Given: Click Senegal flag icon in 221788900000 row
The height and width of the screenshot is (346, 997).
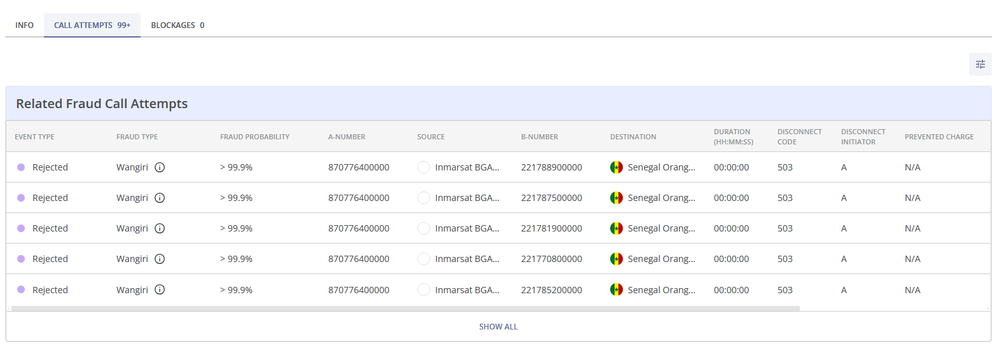Looking at the screenshot, I should click(617, 167).
